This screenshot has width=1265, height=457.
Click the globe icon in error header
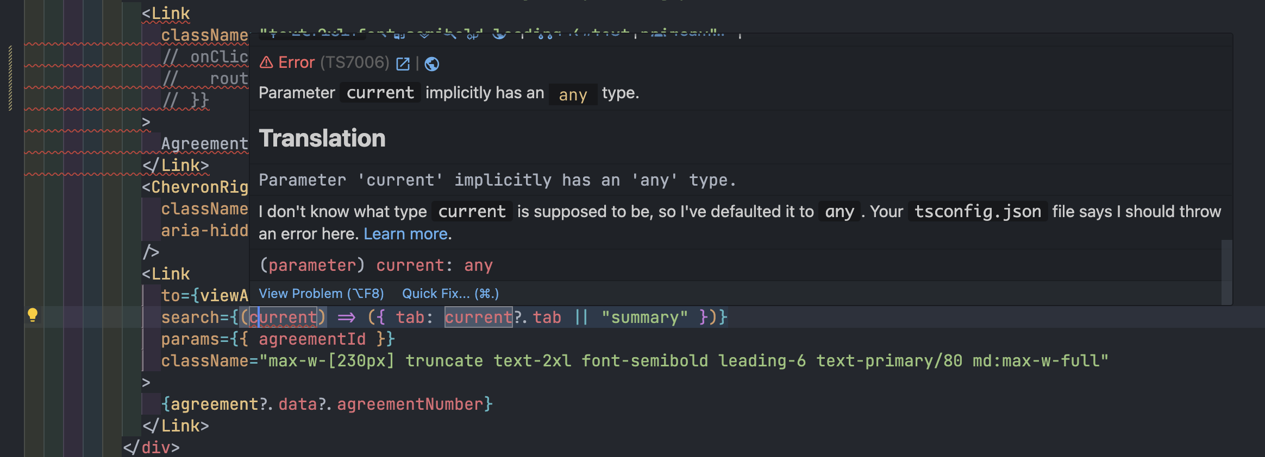[432, 64]
